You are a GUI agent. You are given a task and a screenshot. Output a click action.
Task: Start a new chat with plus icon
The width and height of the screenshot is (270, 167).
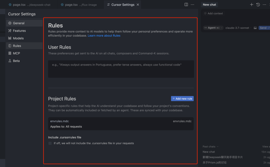click(x=251, y=5)
